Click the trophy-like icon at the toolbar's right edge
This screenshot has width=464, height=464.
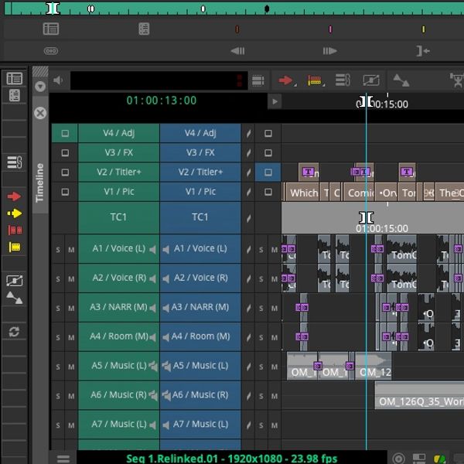(458, 80)
